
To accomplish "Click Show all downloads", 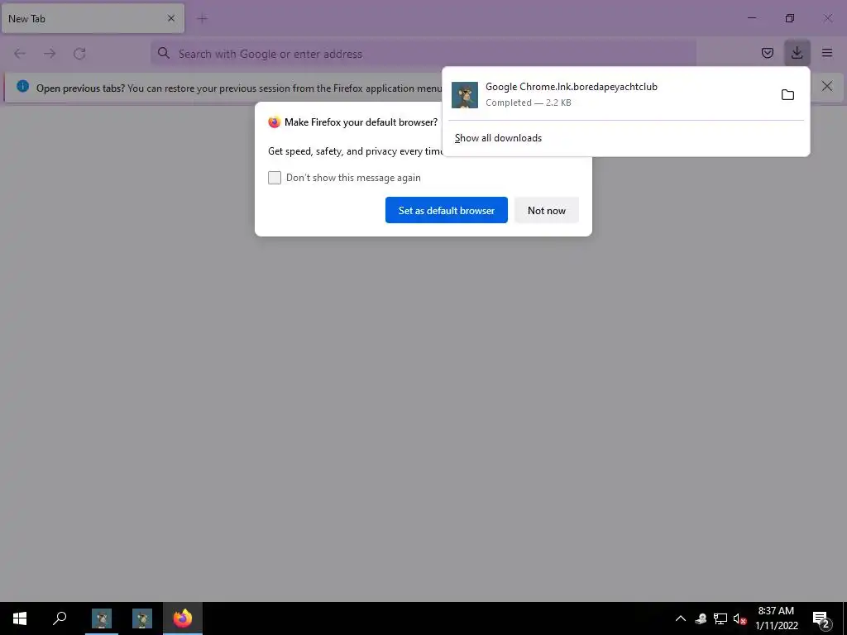I will tap(498, 138).
